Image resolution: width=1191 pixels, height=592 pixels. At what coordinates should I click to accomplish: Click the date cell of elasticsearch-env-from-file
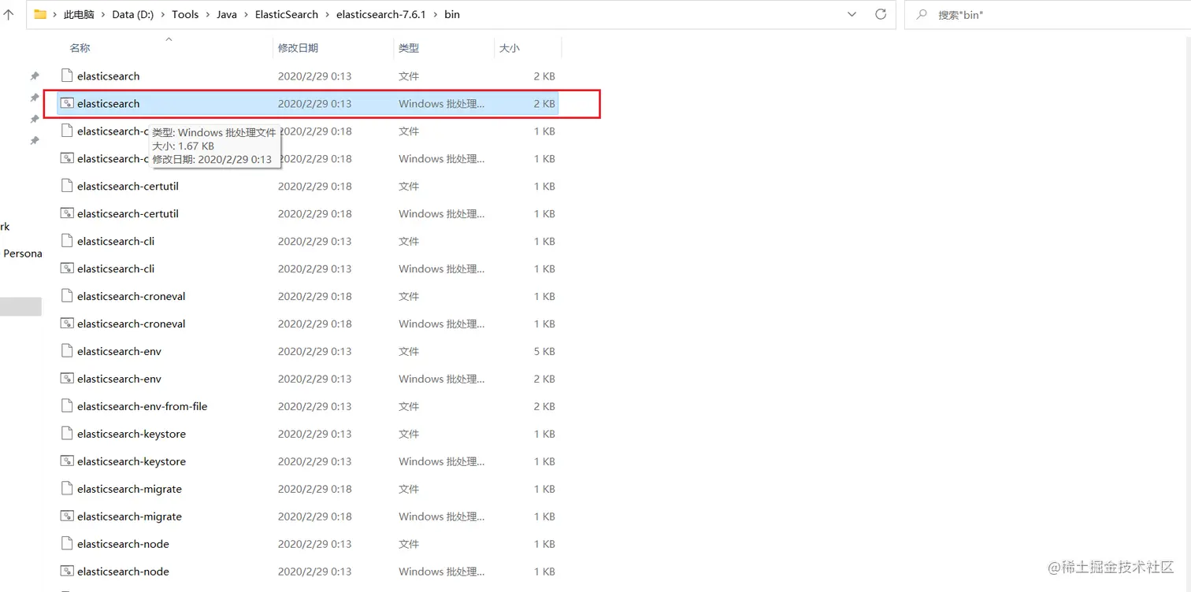(x=314, y=406)
